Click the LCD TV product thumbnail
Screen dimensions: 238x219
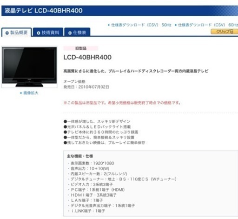pyautogui.click(x=29, y=67)
